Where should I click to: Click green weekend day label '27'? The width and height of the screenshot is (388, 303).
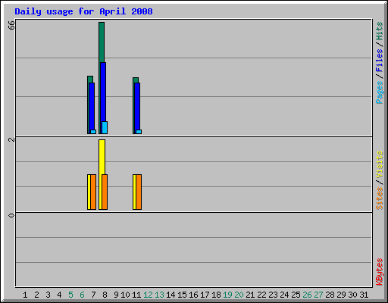point(318,295)
